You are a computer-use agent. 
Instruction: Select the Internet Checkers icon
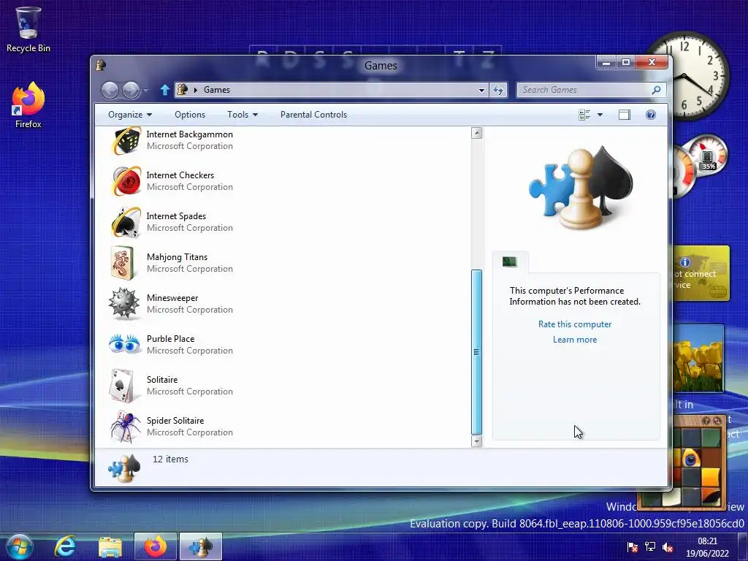pos(126,181)
